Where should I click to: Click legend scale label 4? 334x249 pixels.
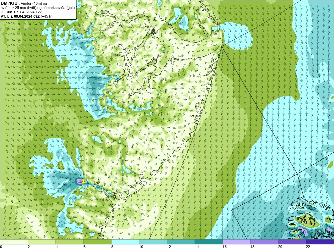[x=57, y=247]
